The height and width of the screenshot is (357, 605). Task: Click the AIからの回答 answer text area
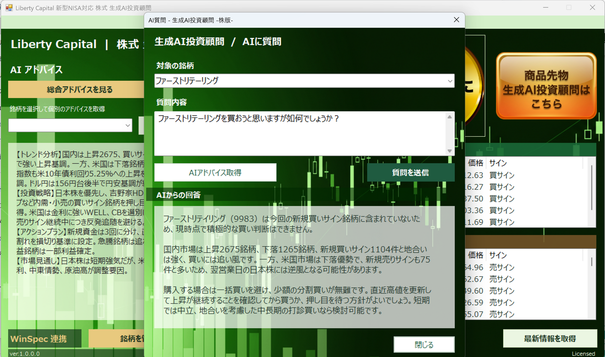click(304, 267)
